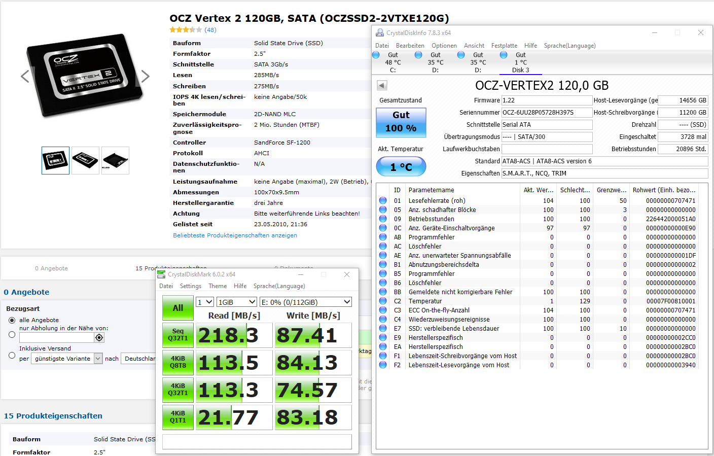Screen dimensions: 714x456
Task: Open the Optionen menu in CrystalDiskInfo
Action: (x=444, y=46)
